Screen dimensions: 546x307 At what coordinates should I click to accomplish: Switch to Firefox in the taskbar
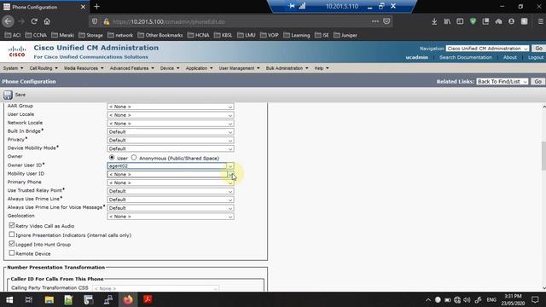coord(128,299)
